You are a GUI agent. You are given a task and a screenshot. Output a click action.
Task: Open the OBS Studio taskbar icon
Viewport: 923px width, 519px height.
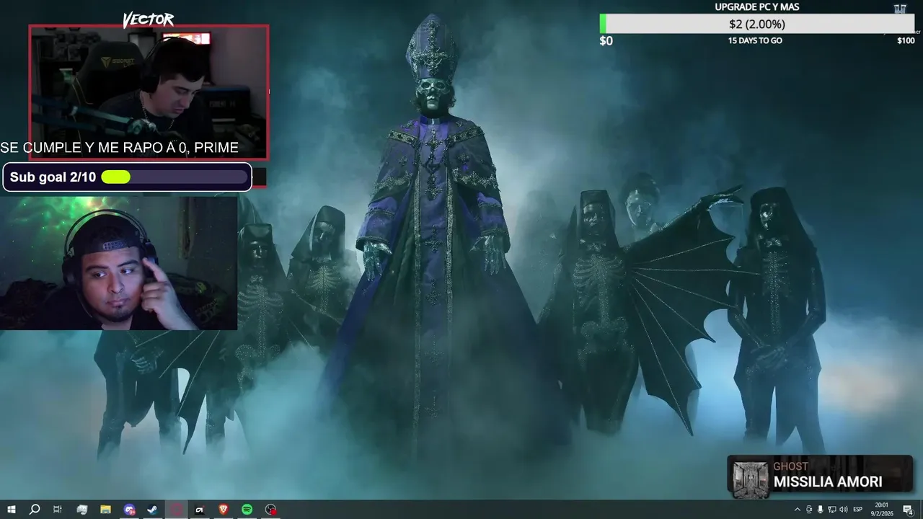point(270,510)
